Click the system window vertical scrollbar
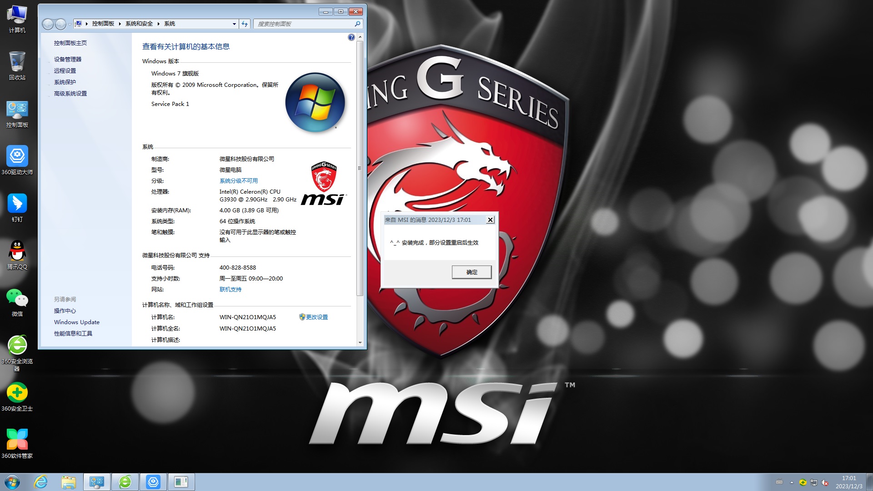873x491 pixels. pyautogui.click(x=360, y=168)
